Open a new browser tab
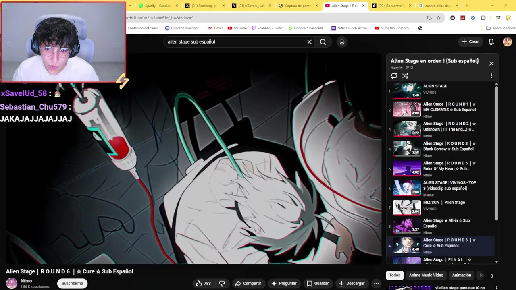The width and height of the screenshot is (516, 290). click(467, 6)
